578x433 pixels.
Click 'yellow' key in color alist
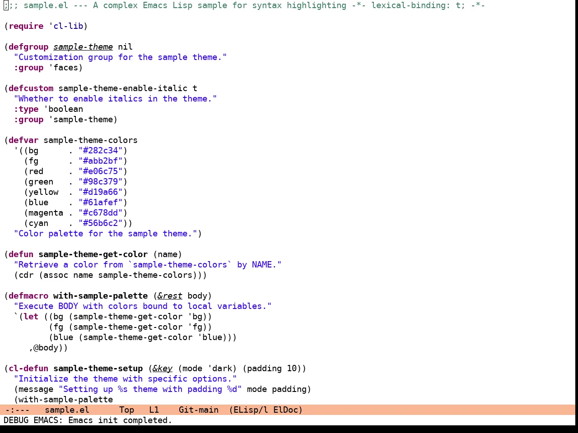43,192
